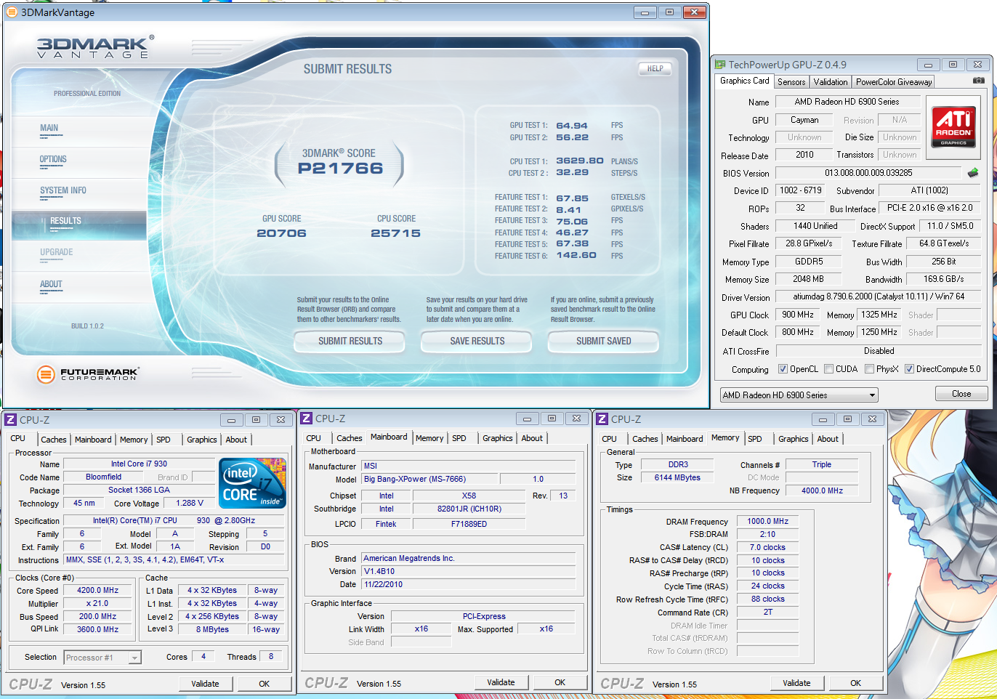Click the GPU-Z camera screenshot icon
Viewport: 997px width, 699px height.
pyautogui.click(x=979, y=81)
